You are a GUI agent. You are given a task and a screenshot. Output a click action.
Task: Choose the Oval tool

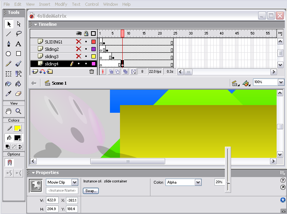(8, 54)
